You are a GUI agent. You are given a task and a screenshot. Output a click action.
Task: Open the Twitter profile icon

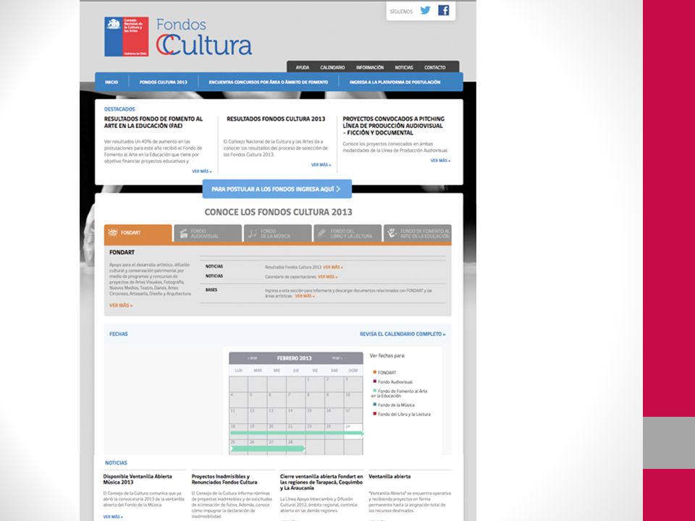425,10
